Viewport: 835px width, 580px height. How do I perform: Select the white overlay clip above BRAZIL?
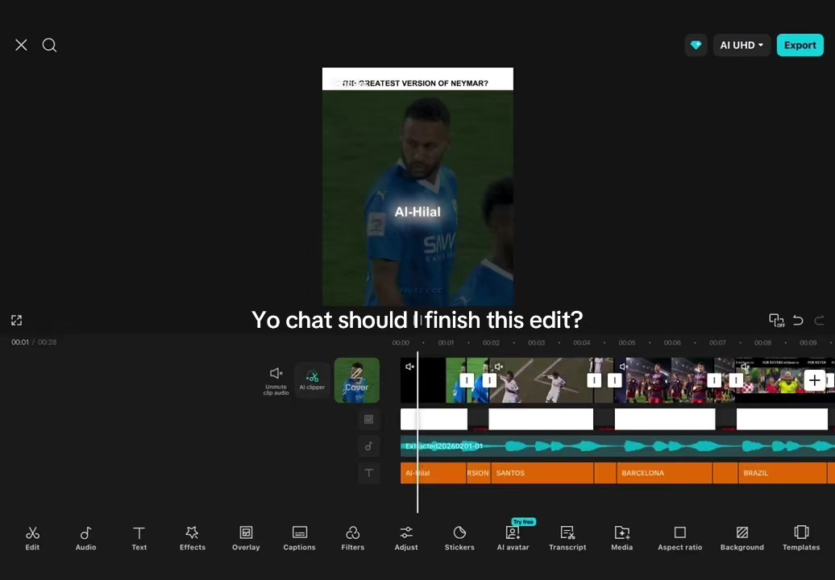(782, 420)
